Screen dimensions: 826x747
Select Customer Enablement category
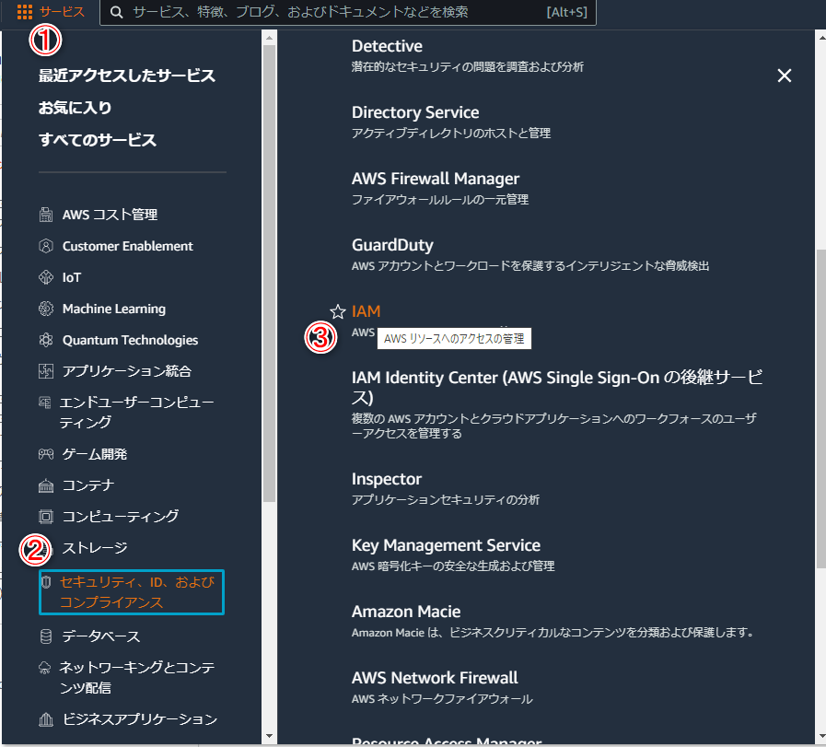[x=127, y=246]
